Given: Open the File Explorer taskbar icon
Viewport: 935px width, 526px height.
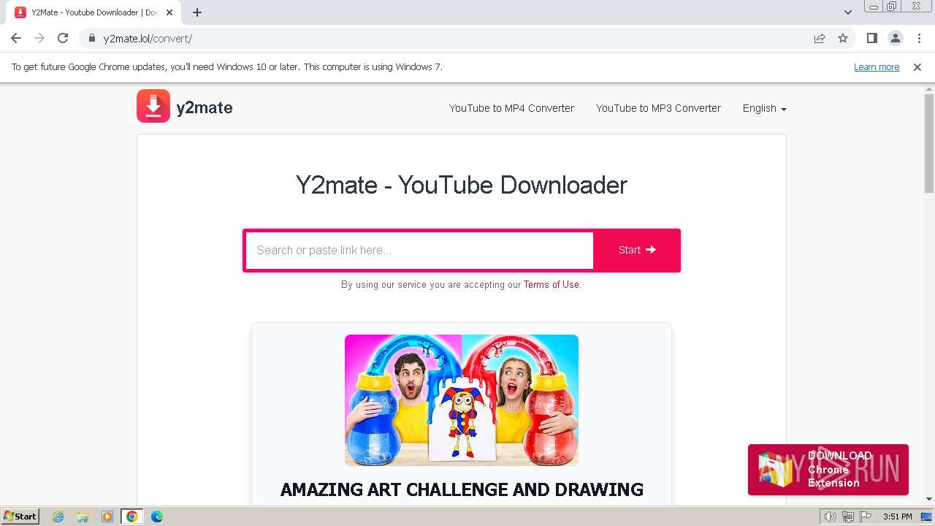Looking at the screenshot, I should pos(83,517).
